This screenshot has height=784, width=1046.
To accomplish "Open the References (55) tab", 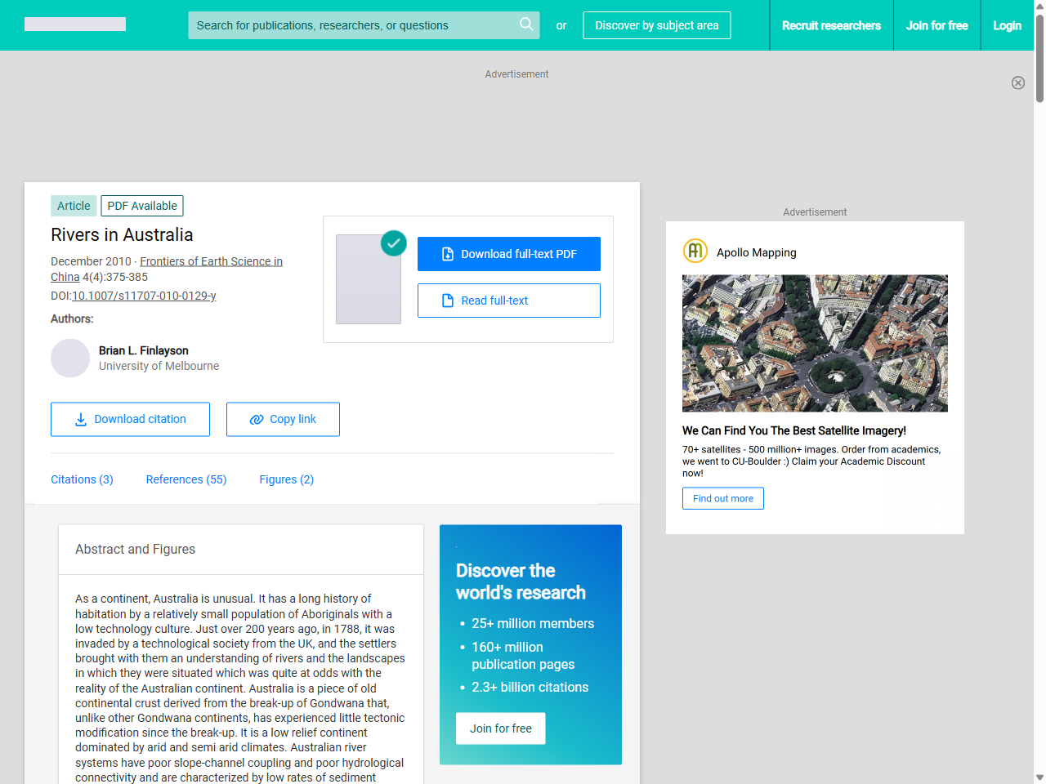I will coord(186,479).
